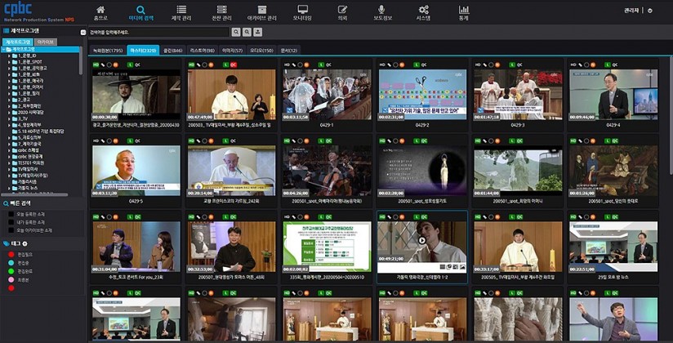673x343 pixels.
Task: Check the 오늘 아카이브한 소재 box
Action: (x=11, y=230)
